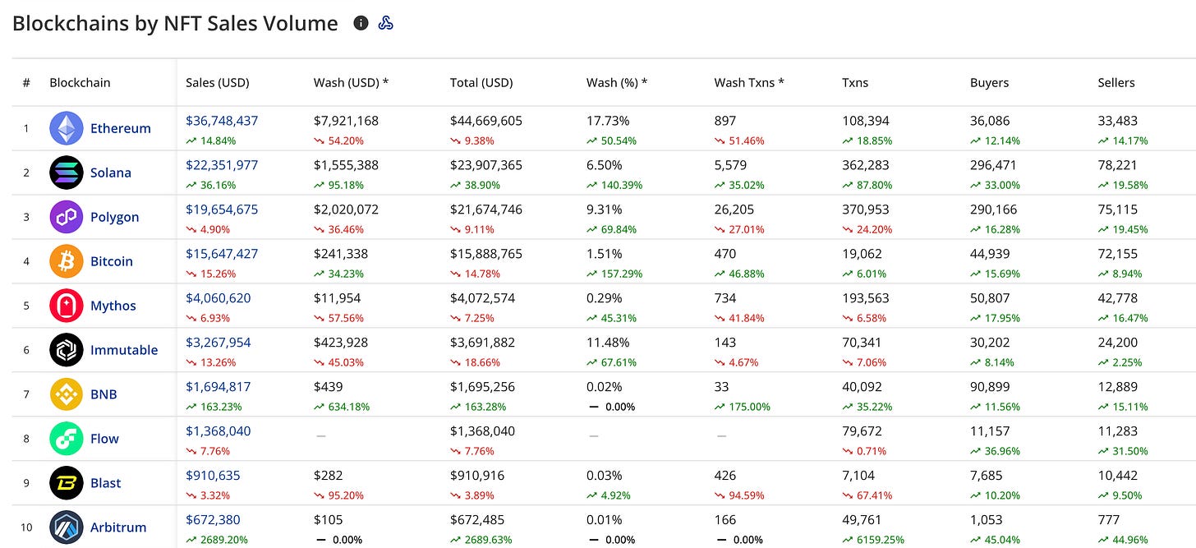The width and height of the screenshot is (1196, 548).
Task: Click Mythos sales value $4,060,620
Action: 218,297
